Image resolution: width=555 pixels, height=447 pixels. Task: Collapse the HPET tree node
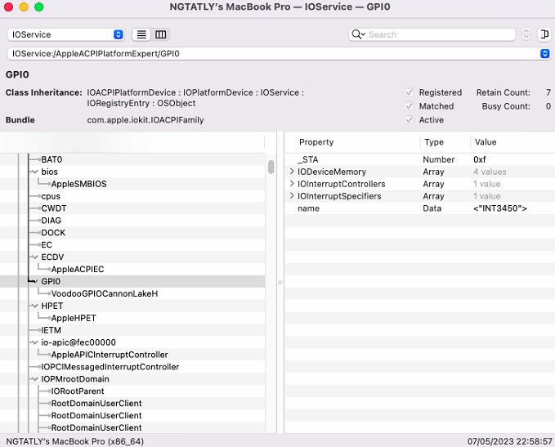34,306
